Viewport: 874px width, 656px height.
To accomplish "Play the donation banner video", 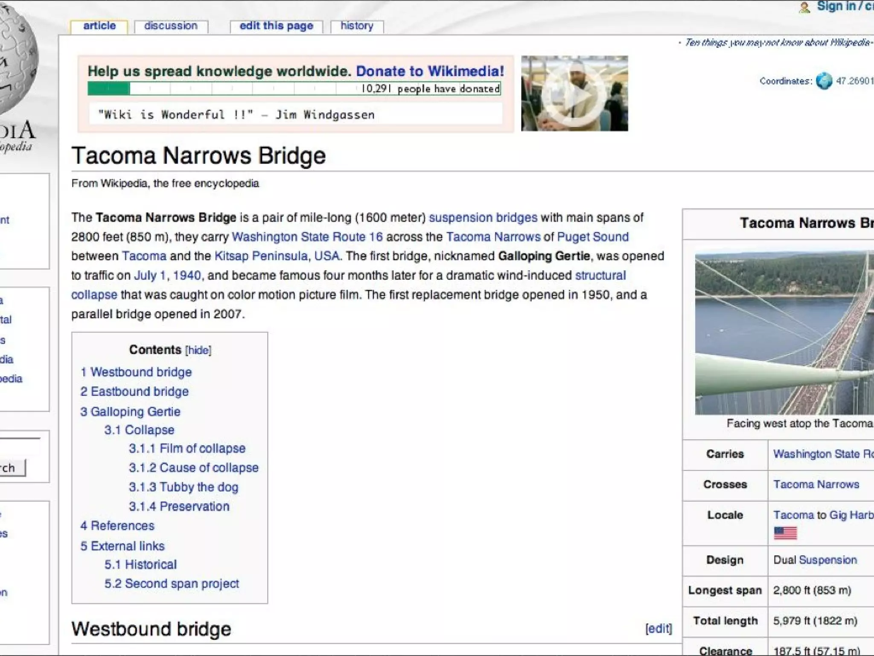I will 574,94.
